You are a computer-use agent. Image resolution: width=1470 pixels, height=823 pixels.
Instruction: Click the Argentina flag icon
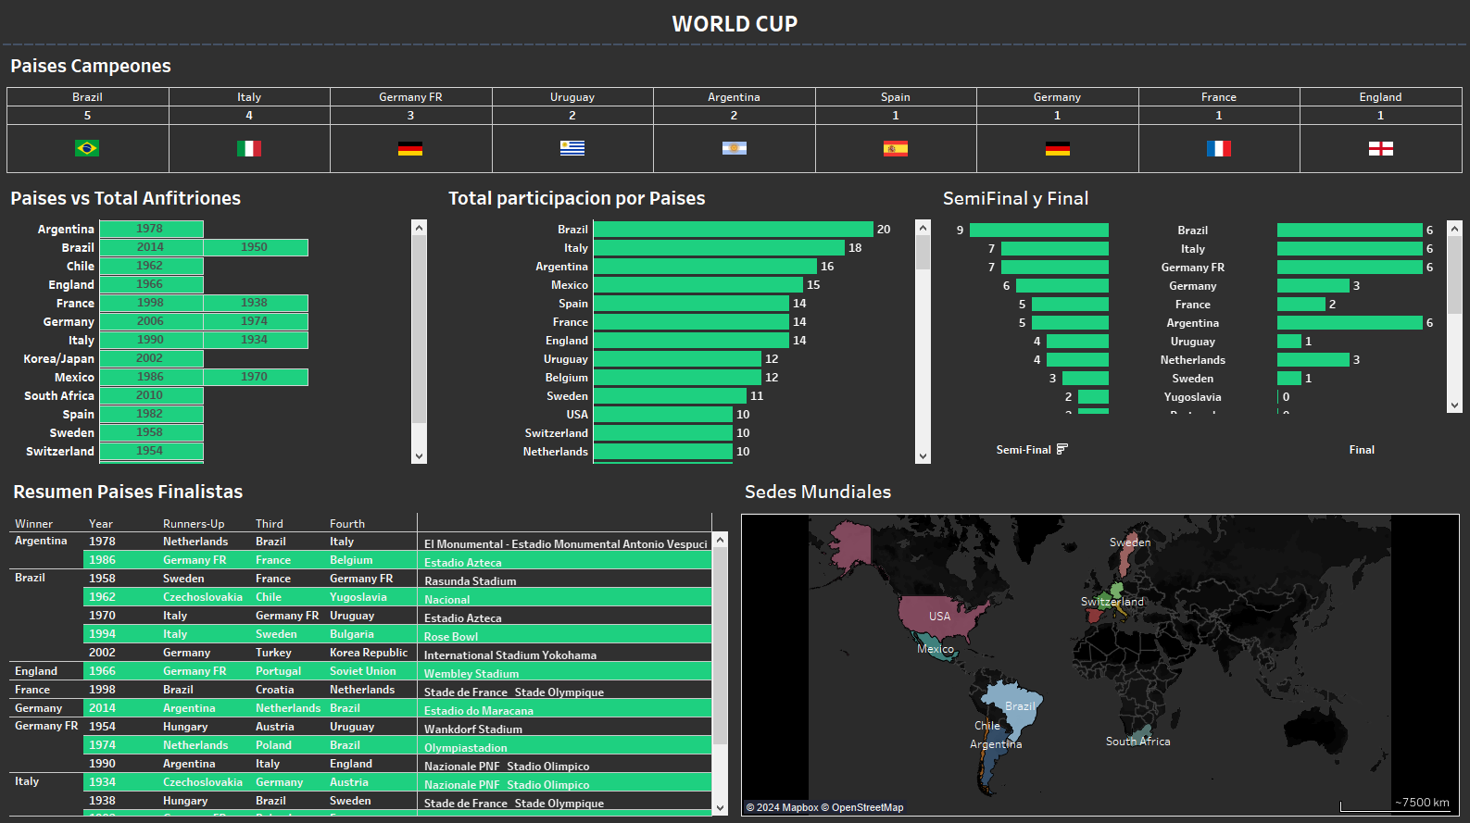coord(735,148)
